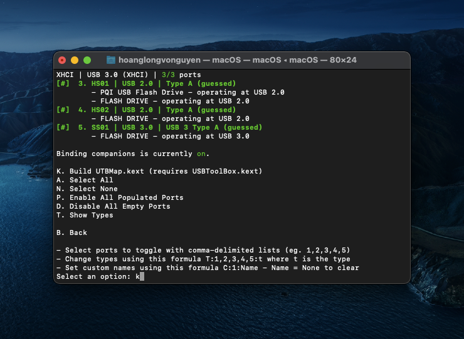Click the "N. Select None" option
This screenshot has height=339, width=464.
point(87,189)
